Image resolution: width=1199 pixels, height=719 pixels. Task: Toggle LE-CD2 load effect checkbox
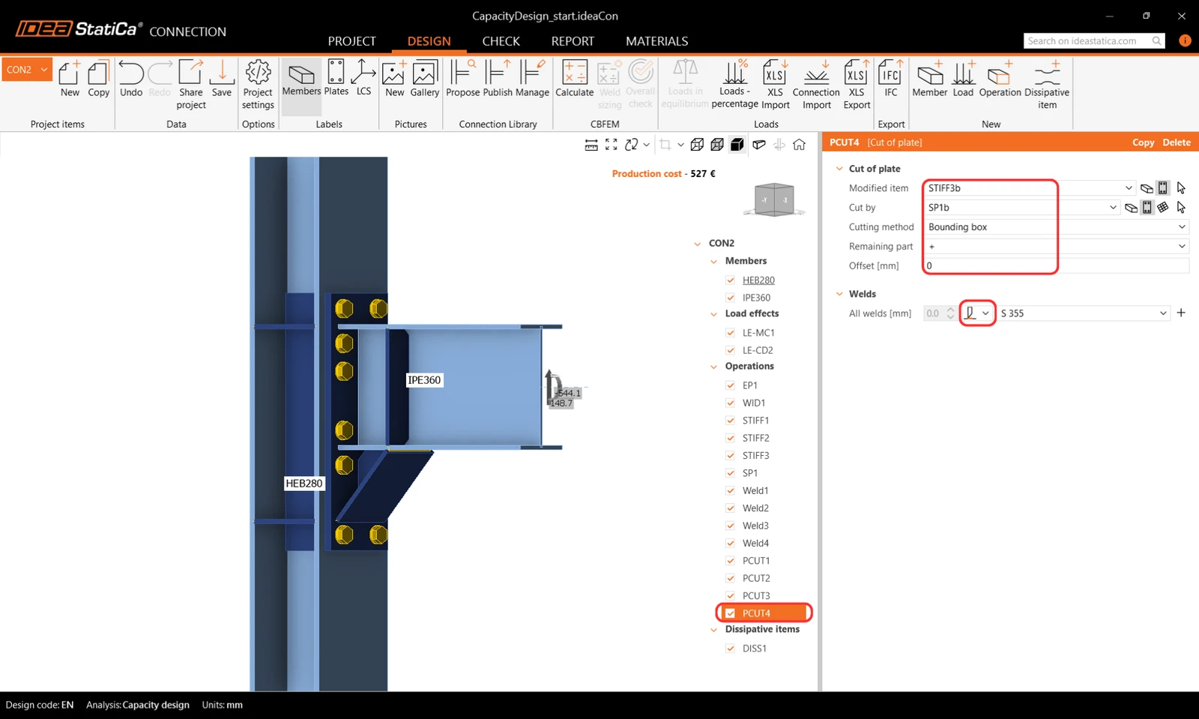(x=731, y=350)
